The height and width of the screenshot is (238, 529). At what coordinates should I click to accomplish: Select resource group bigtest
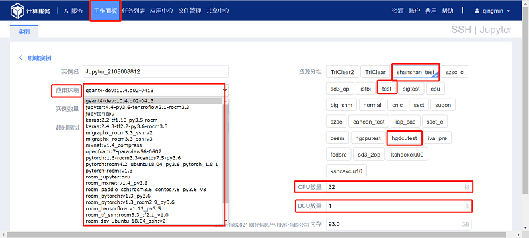pos(411,89)
